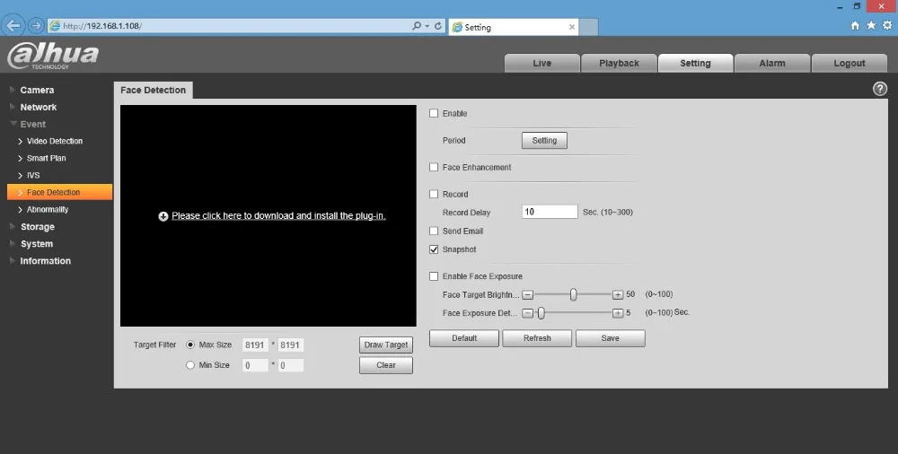Screen dimensions: 898x454
Task: Tick the Enable checkbox
Action: click(x=434, y=113)
